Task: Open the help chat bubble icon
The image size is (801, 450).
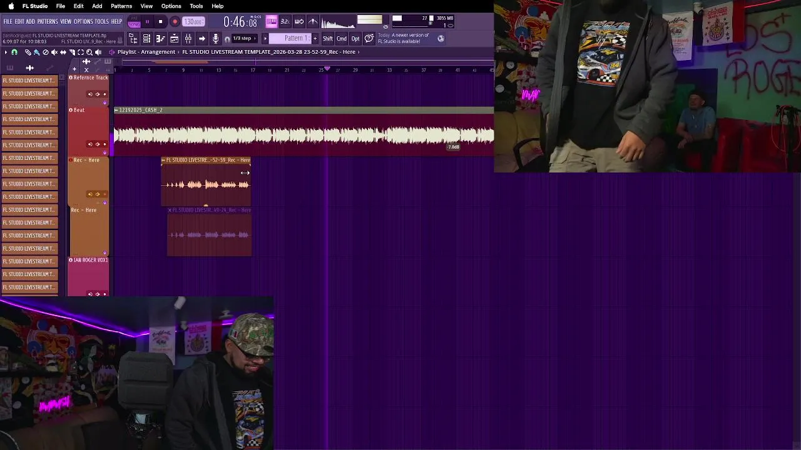Action: [369, 39]
